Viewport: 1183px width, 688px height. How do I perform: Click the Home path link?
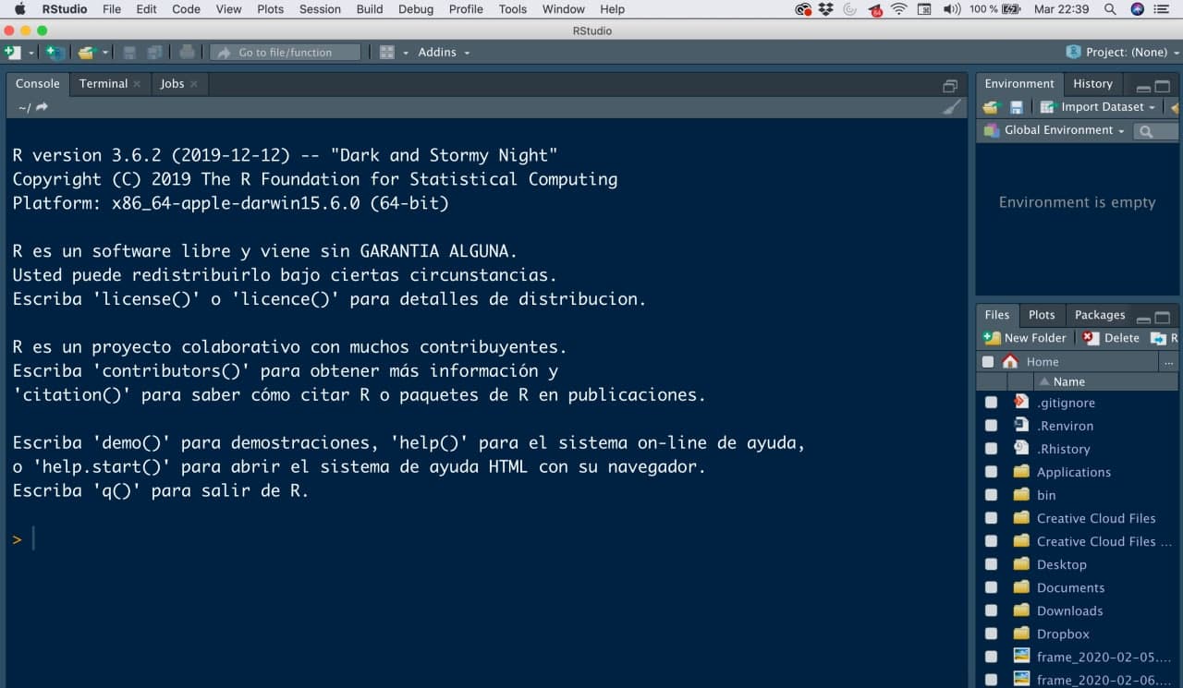[1043, 362]
